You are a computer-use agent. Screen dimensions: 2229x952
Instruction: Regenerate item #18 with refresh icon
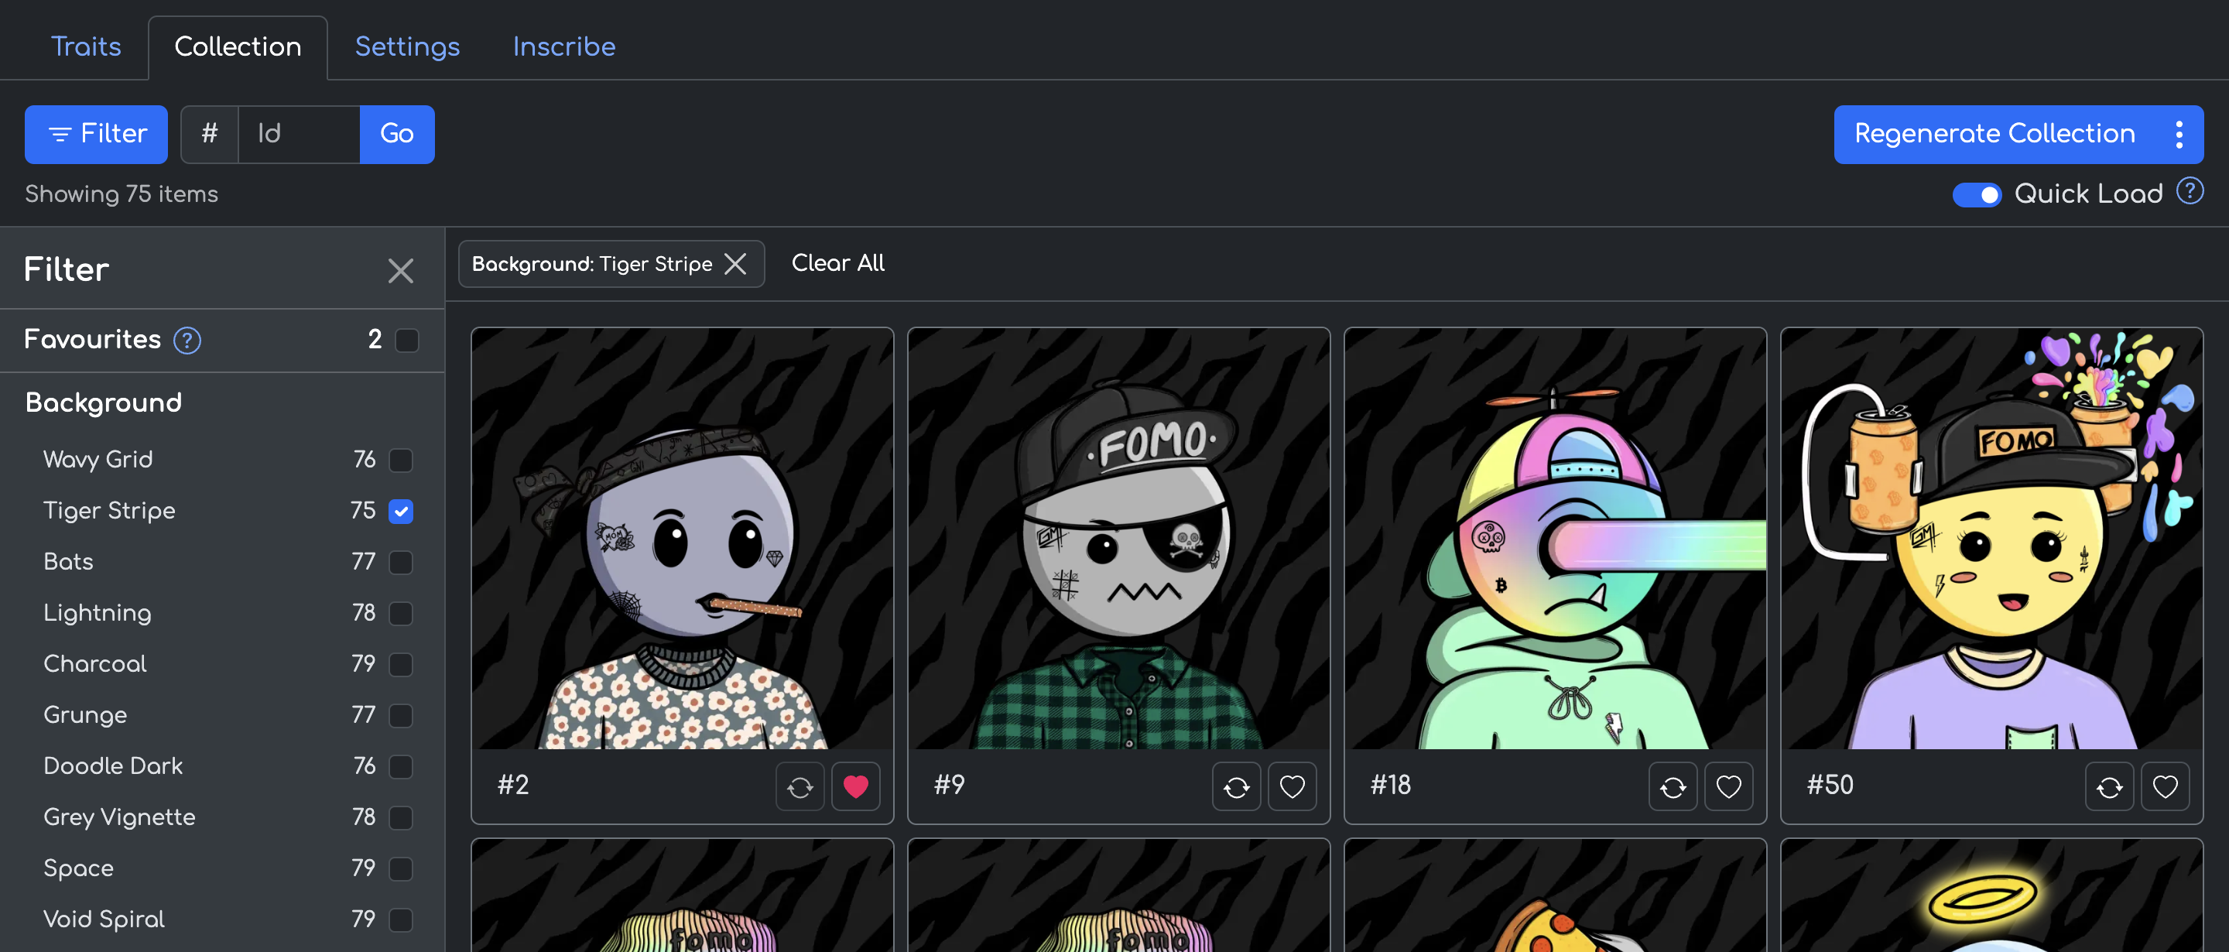pyautogui.click(x=1673, y=786)
